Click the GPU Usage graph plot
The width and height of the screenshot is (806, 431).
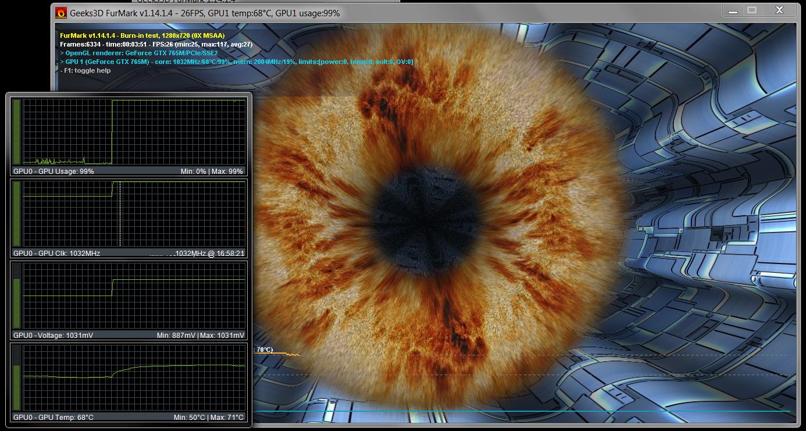coord(134,132)
